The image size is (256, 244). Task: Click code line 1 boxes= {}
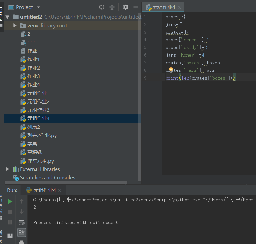click(175, 17)
